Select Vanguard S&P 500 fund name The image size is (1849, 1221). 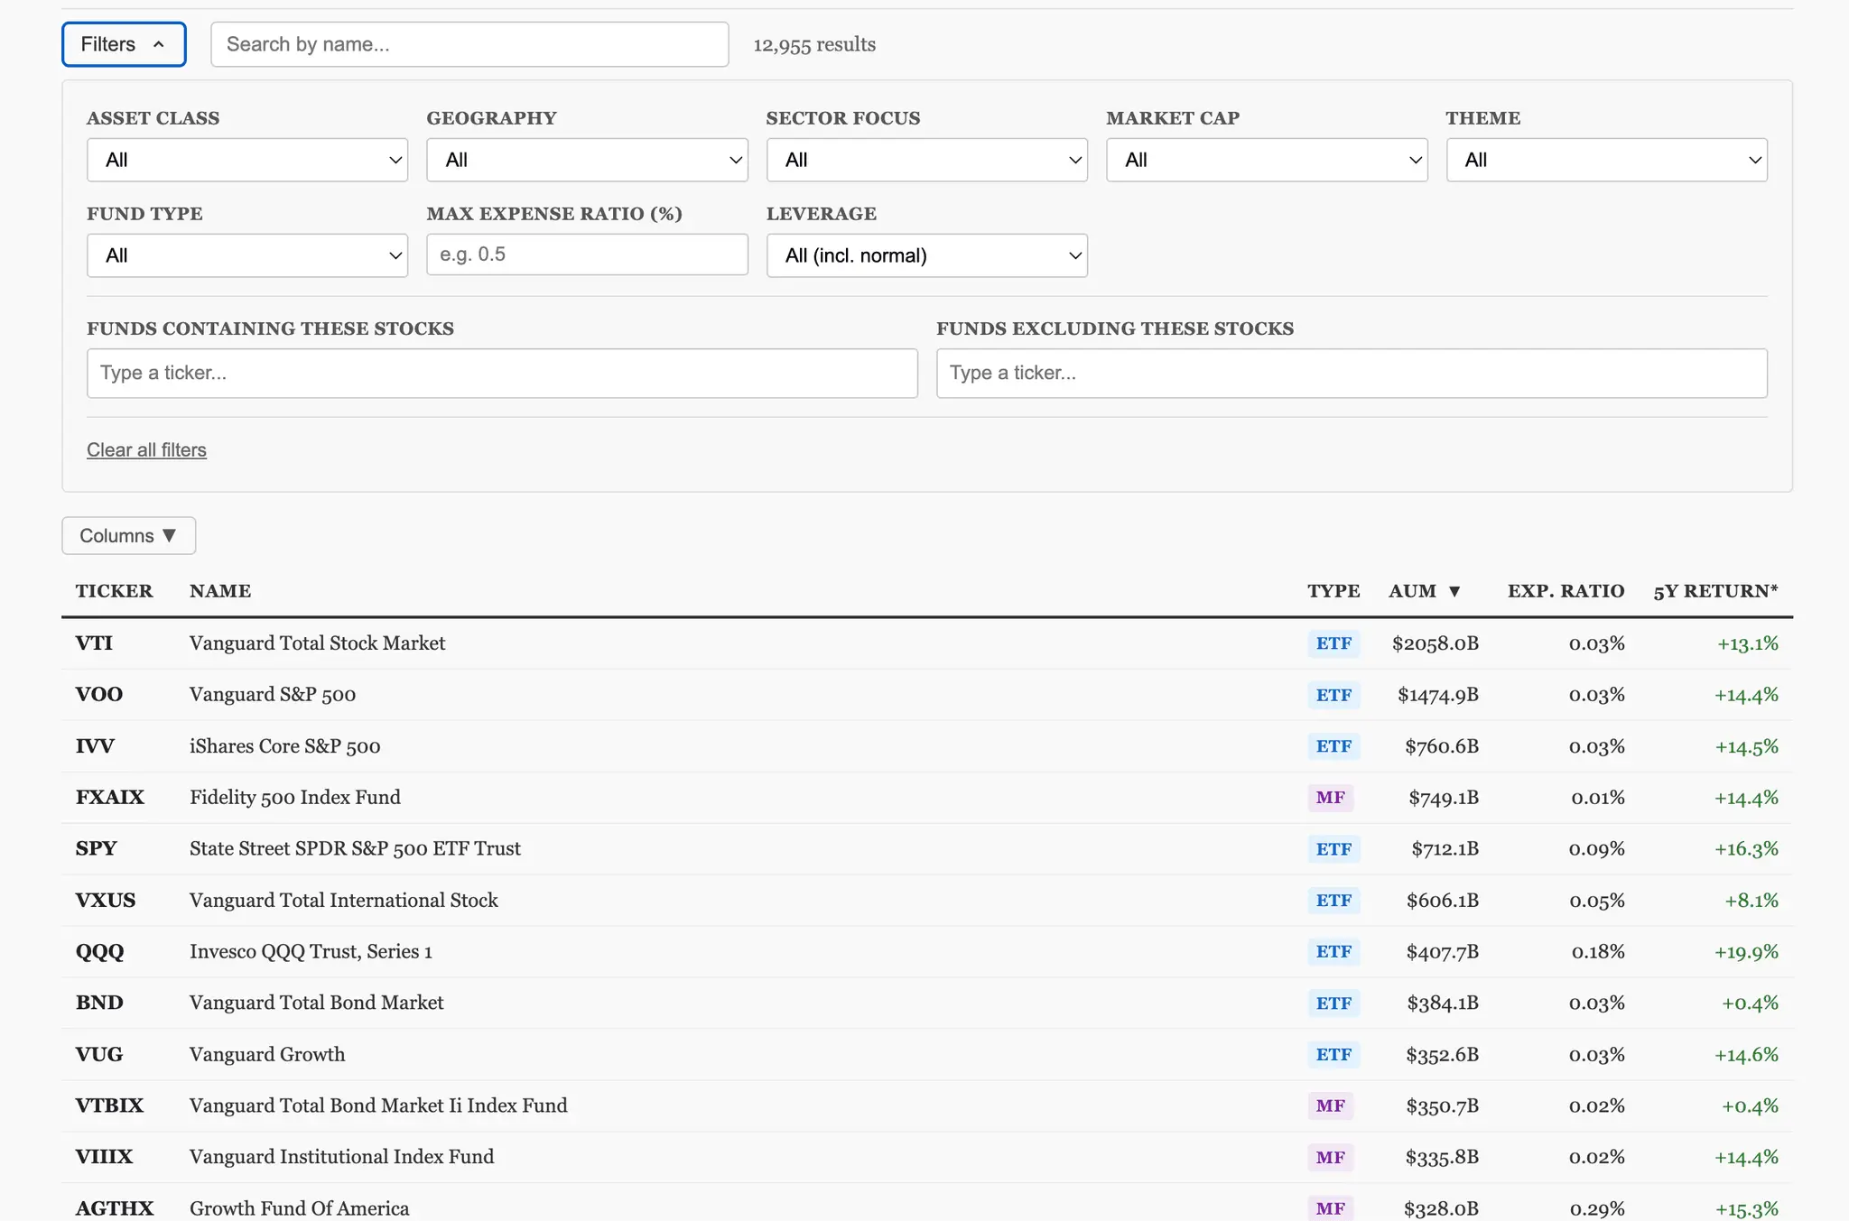pos(273,695)
